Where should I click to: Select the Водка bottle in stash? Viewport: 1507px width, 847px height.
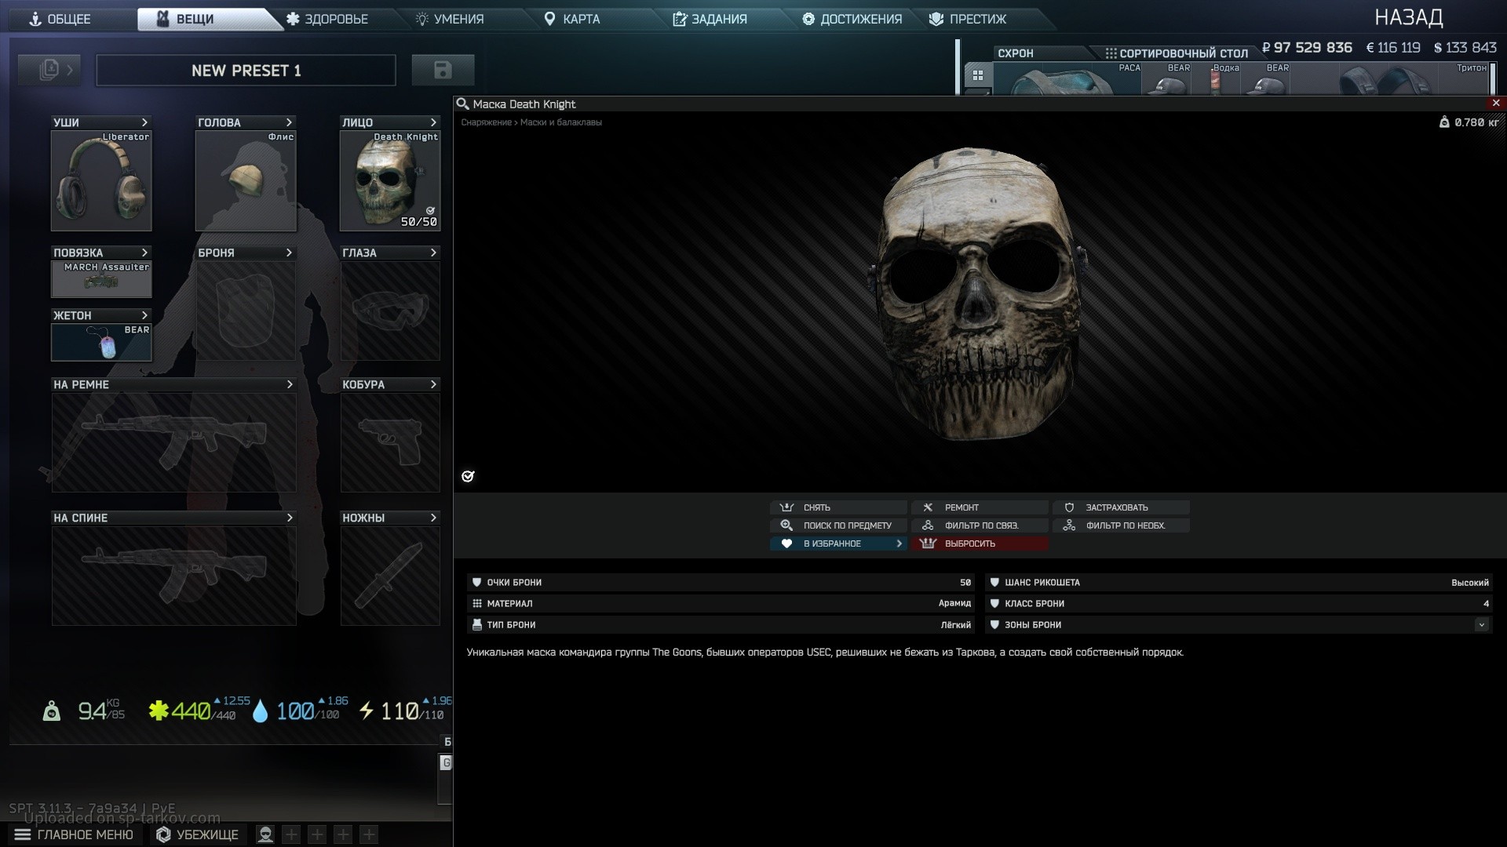click(x=1217, y=78)
